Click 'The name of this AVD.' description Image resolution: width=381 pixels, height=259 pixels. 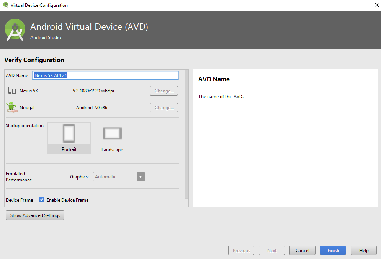click(221, 97)
